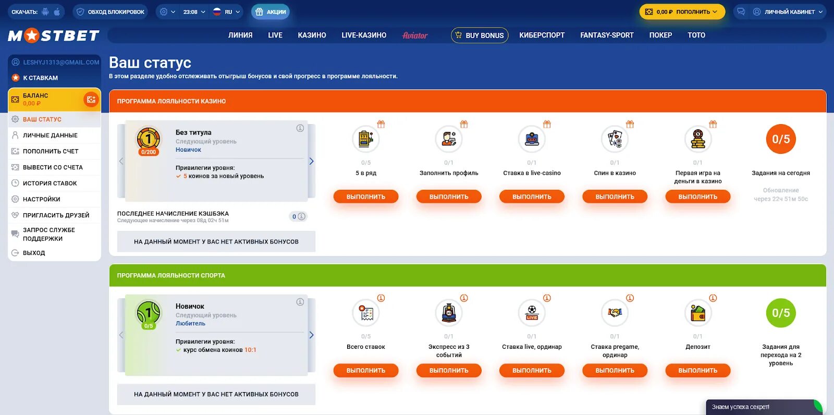The image size is (834, 415).
Task: Open the Киберспорт menu item
Action: pos(542,35)
